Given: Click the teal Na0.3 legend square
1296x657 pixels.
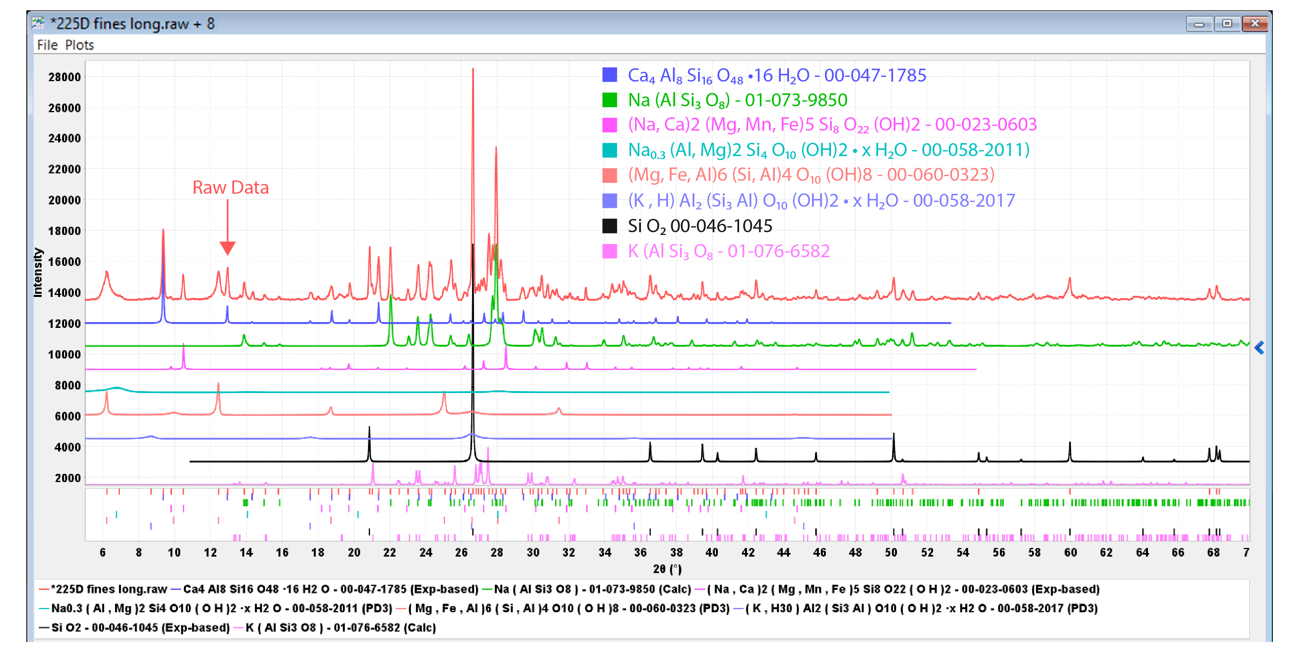Looking at the screenshot, I should 609,150.
